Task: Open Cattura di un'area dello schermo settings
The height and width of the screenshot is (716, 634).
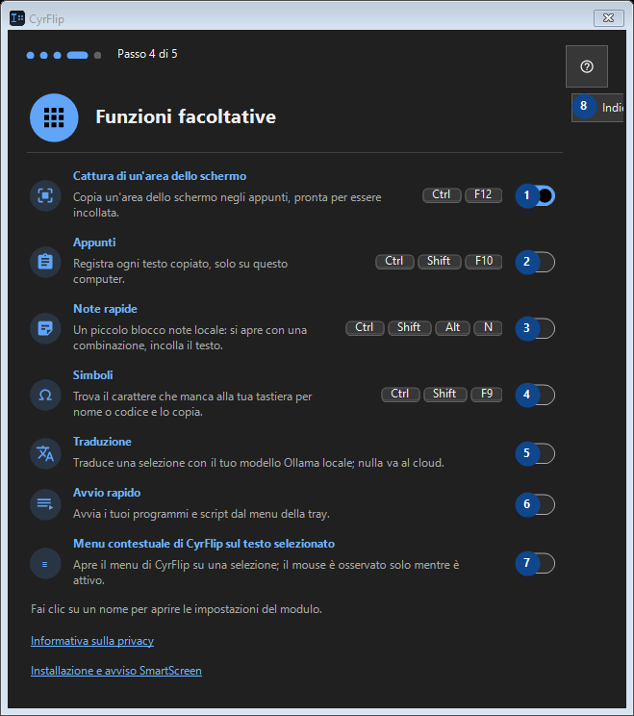Action: click(x=160, y=176)
